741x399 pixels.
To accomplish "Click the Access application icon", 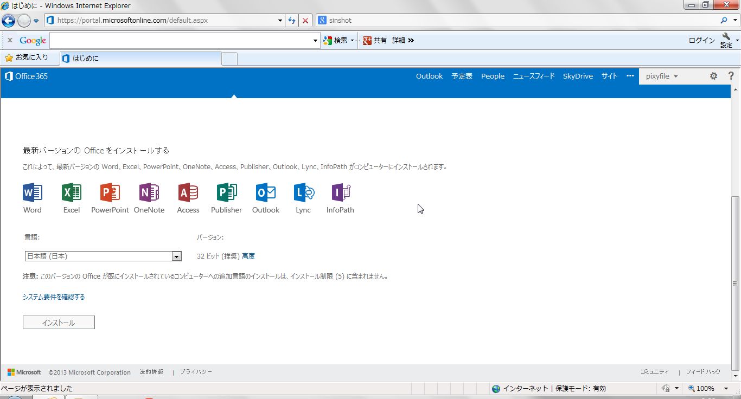I will coord(188,192).
